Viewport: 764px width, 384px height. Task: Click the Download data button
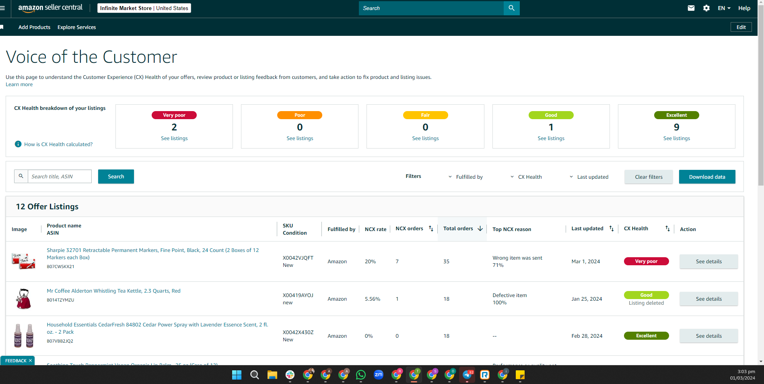tap(707, 177)
